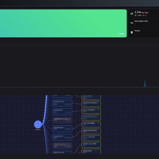The width and height of the screenshot is (159, 159).
Task: Select the yellow node with the sharpest white title text
Action: (91, 145)
